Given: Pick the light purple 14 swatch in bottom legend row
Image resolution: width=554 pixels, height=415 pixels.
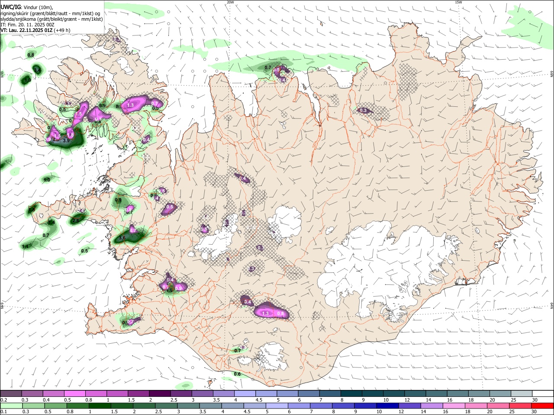Looking at the screenshot, I should pos(432,405).
